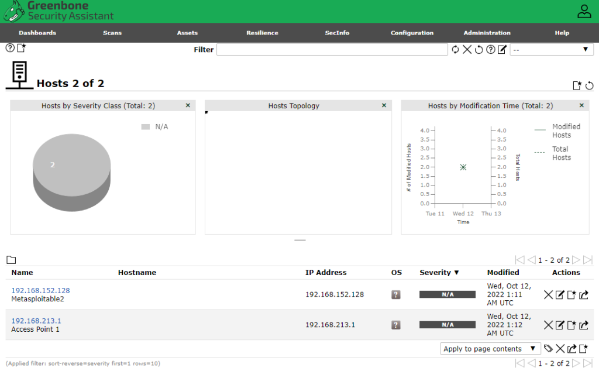Create target from host 192.168.152.128
Screen dimensions: 599x371
[x=572, y=294]
